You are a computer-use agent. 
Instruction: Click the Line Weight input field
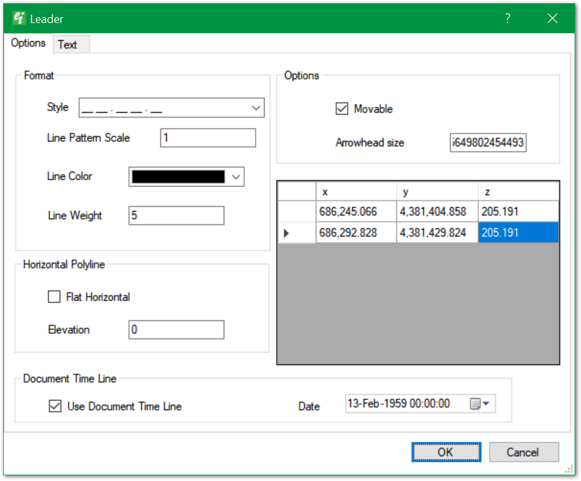(176, 216)
